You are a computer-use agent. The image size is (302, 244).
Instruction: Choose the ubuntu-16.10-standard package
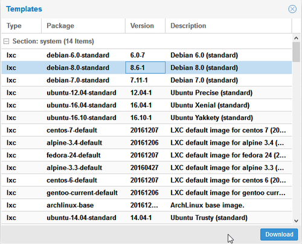point(147,117)
